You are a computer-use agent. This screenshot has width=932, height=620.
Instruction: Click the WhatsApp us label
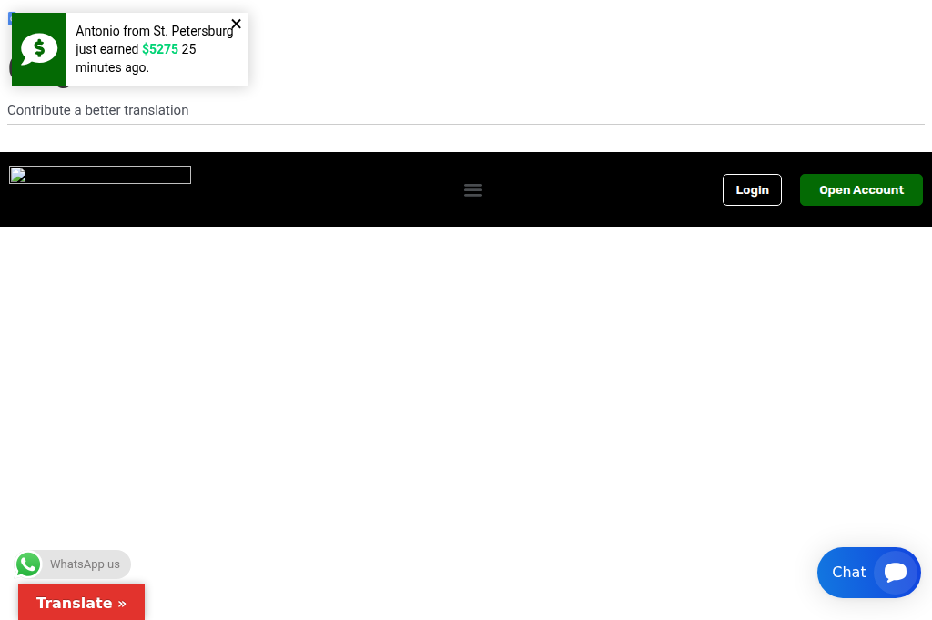(86, 564)
